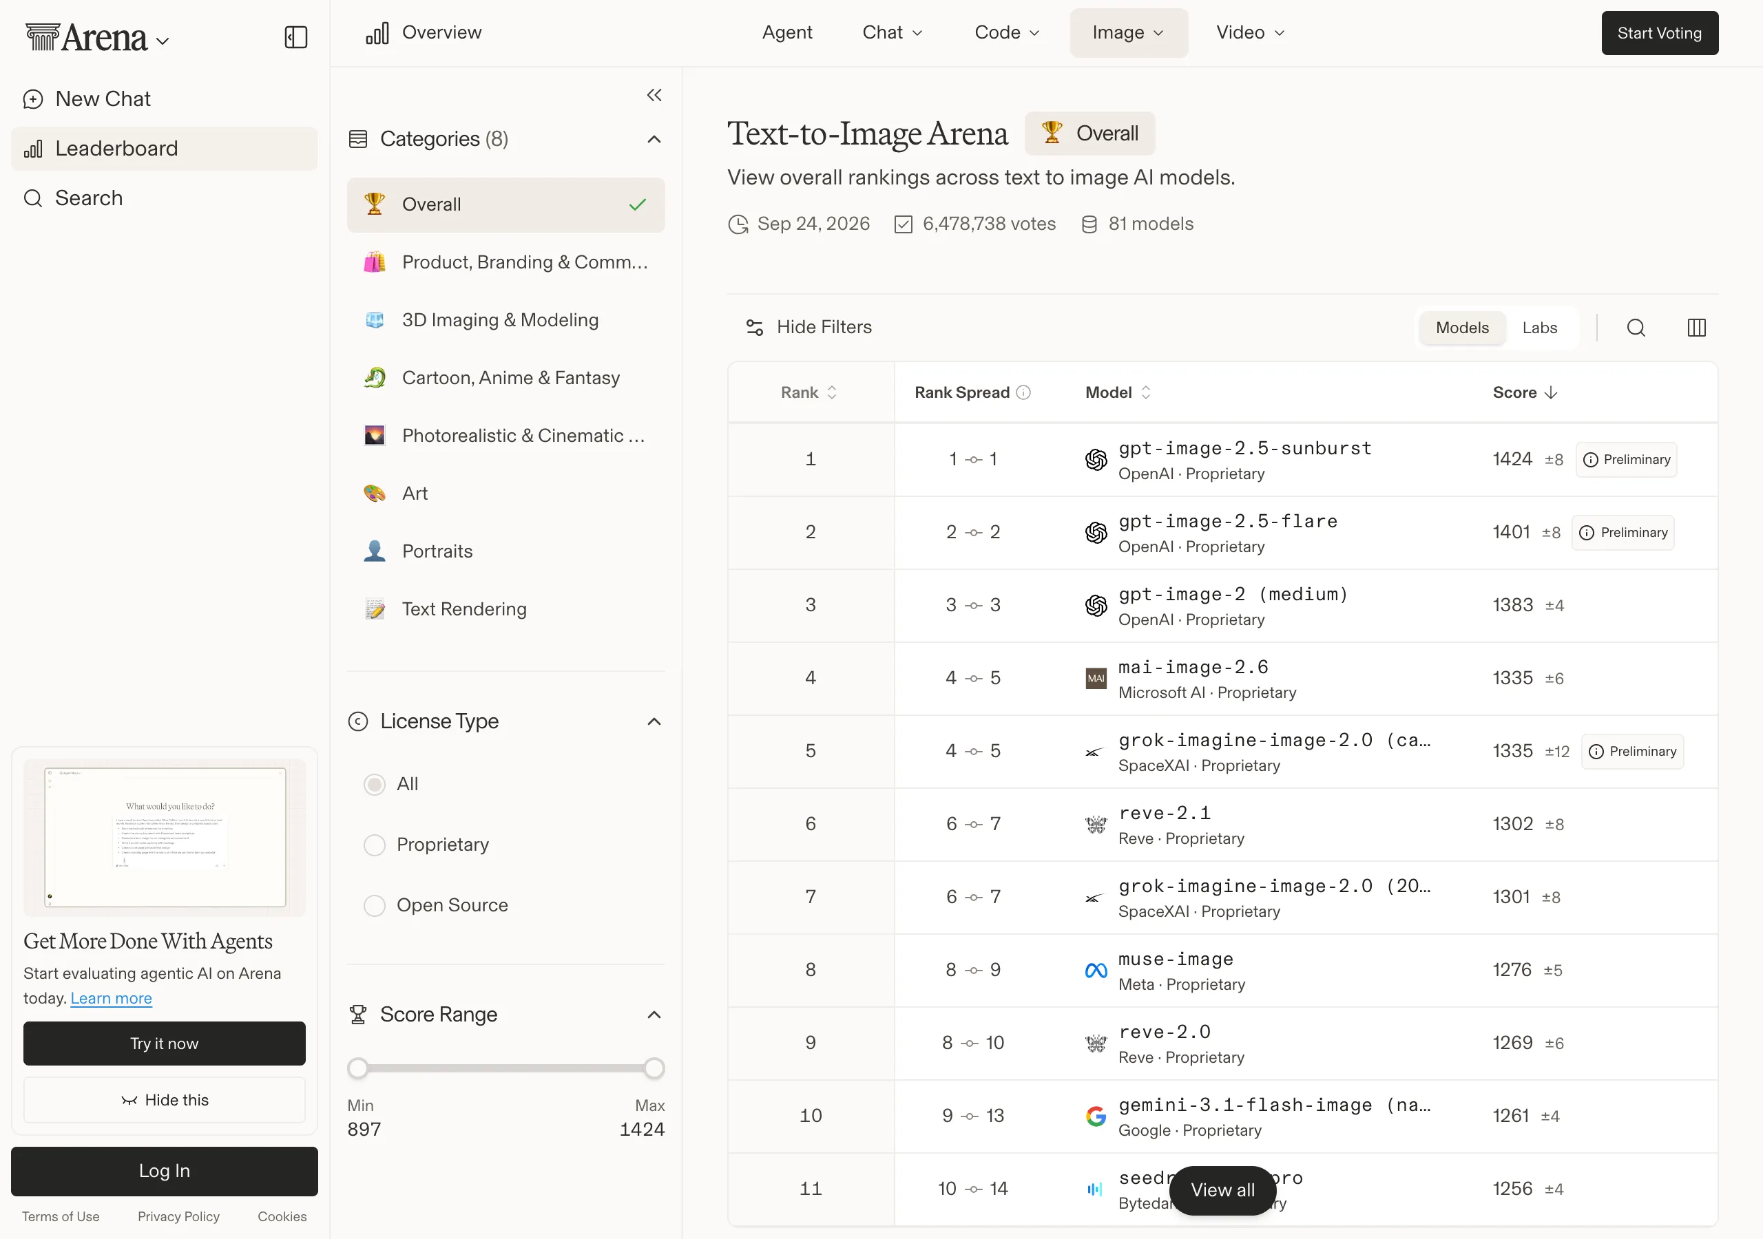1763x1239 pixels.
Task: Go to the Agent tab
Action: 786,32
